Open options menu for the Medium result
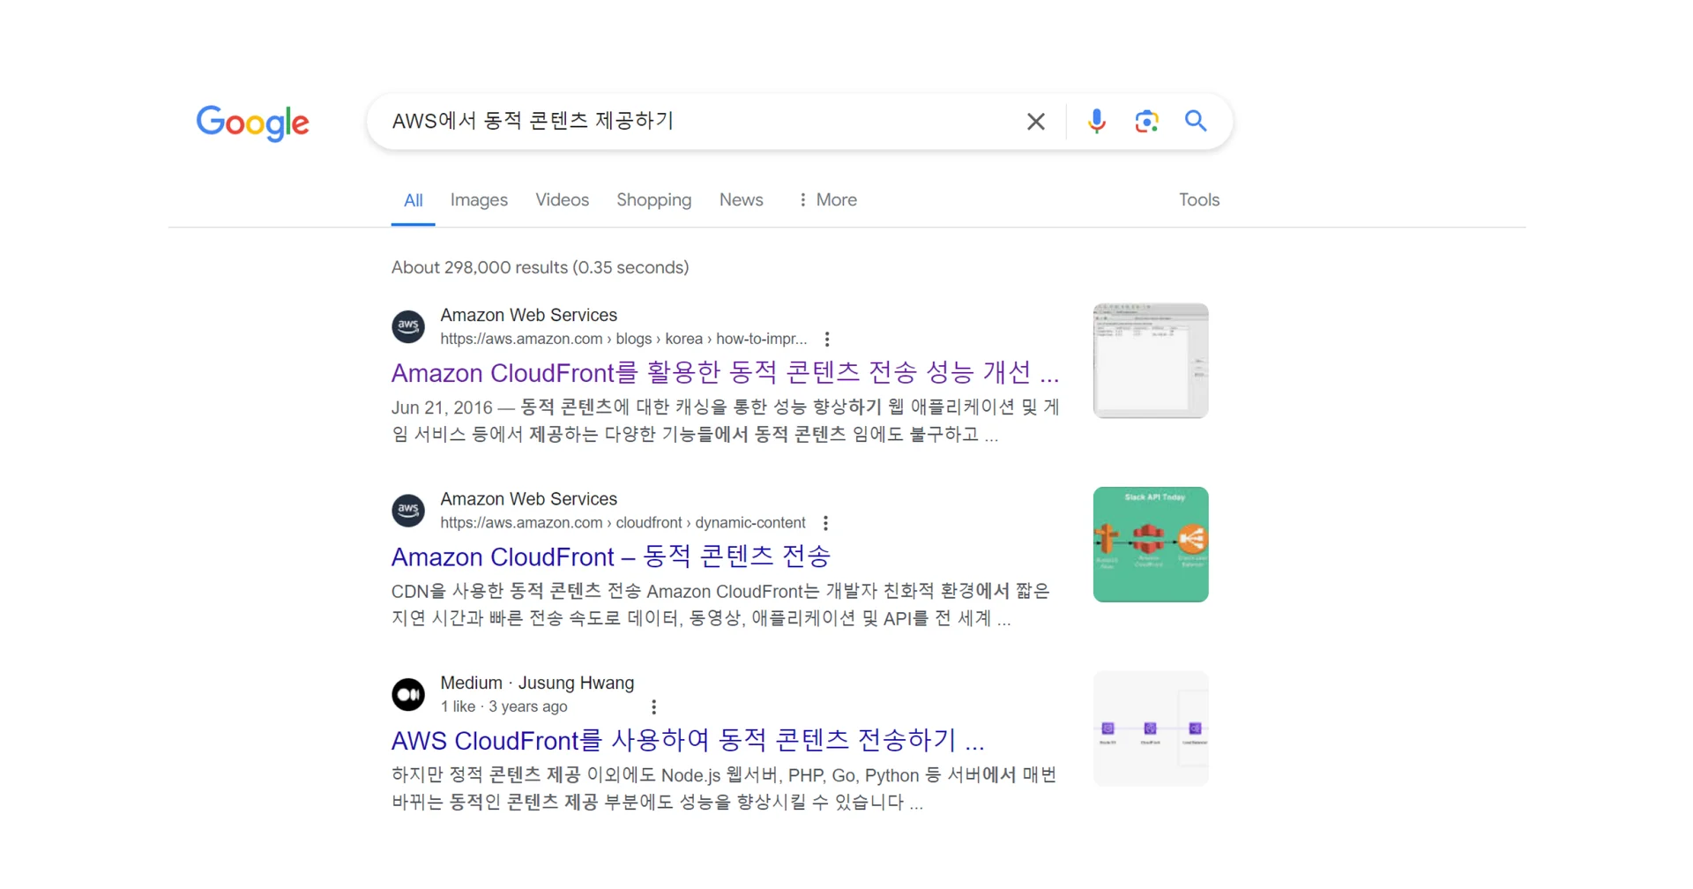This screenshot has width=1693, height=889. coord(653,706)
